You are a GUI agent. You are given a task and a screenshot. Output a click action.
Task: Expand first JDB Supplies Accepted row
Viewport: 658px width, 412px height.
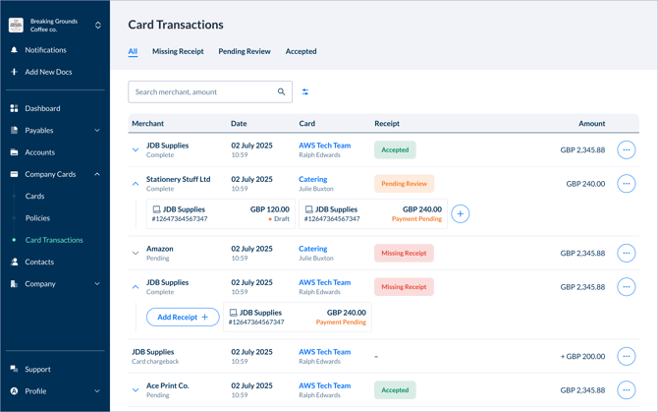coord(136,149)
